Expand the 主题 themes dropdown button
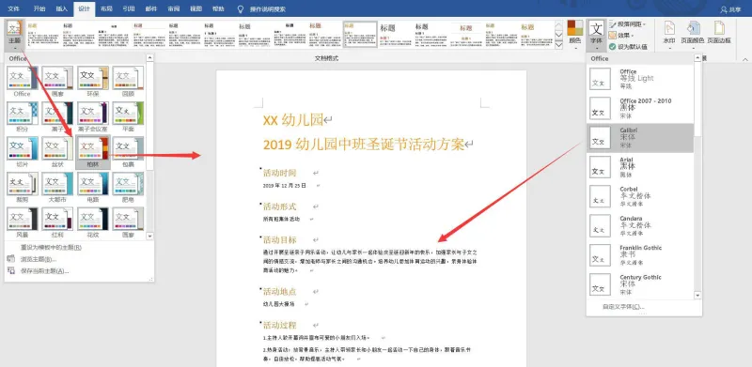The width and height of the screenshot is (752, 367). pos(14,36)
